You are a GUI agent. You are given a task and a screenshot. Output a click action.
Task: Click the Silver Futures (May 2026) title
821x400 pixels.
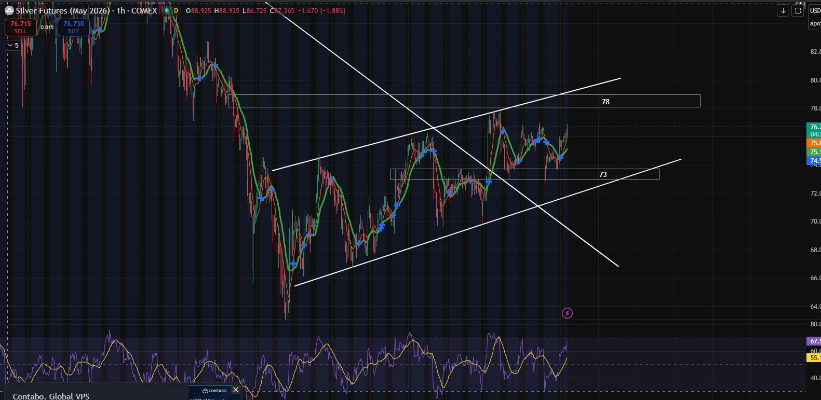[x=62, y=10]
